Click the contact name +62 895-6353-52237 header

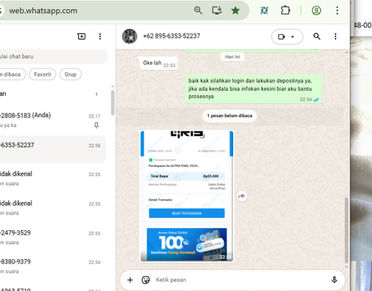pyautogui.click(x=171, y=36)
